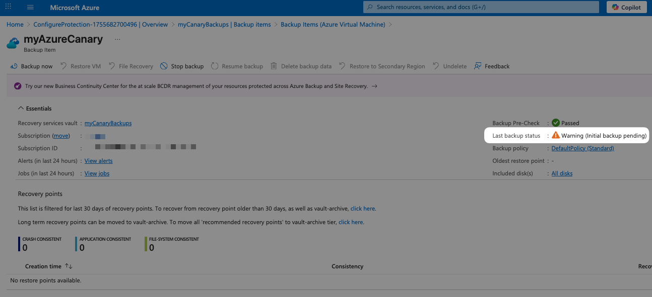Screen dimensions: 652x297
Task: Click the File Recovery label
Action: tap(136, 66)
